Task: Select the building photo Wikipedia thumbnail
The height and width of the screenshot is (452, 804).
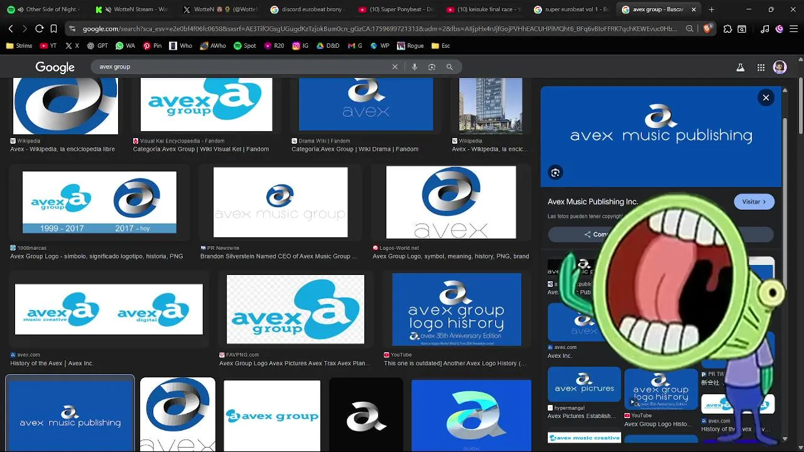Action: [491, 105]
